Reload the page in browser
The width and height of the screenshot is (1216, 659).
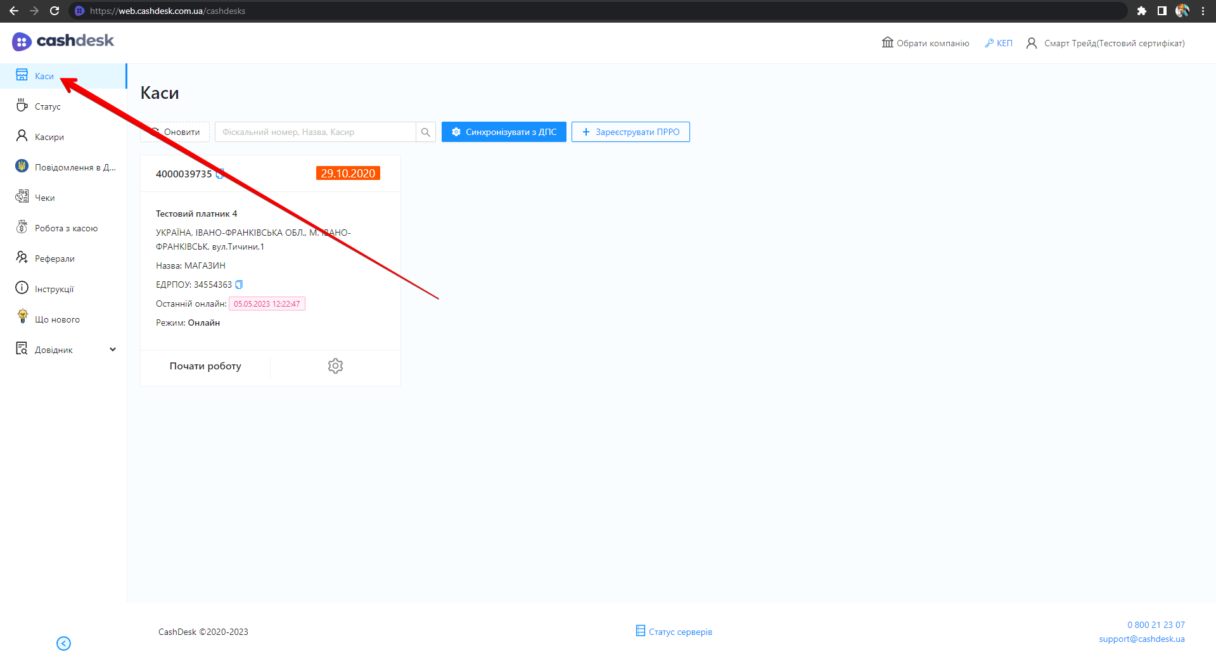pos(54,11)
